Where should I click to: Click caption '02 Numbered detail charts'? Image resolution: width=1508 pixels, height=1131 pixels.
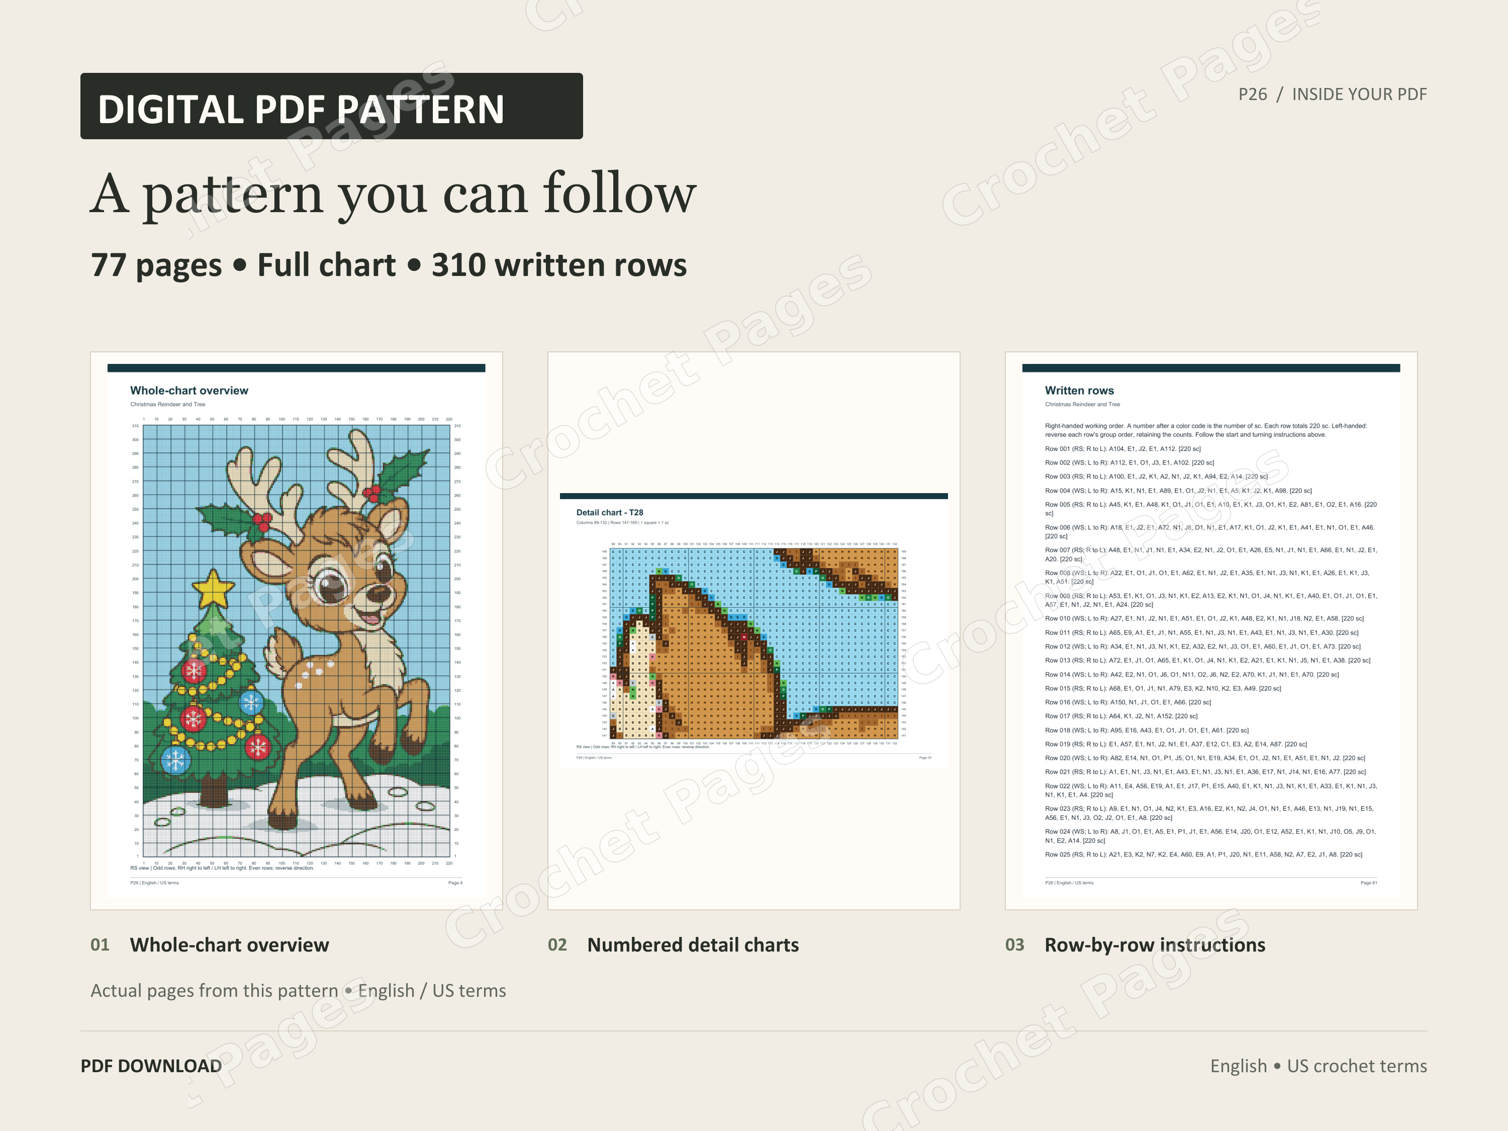(674, 945)
